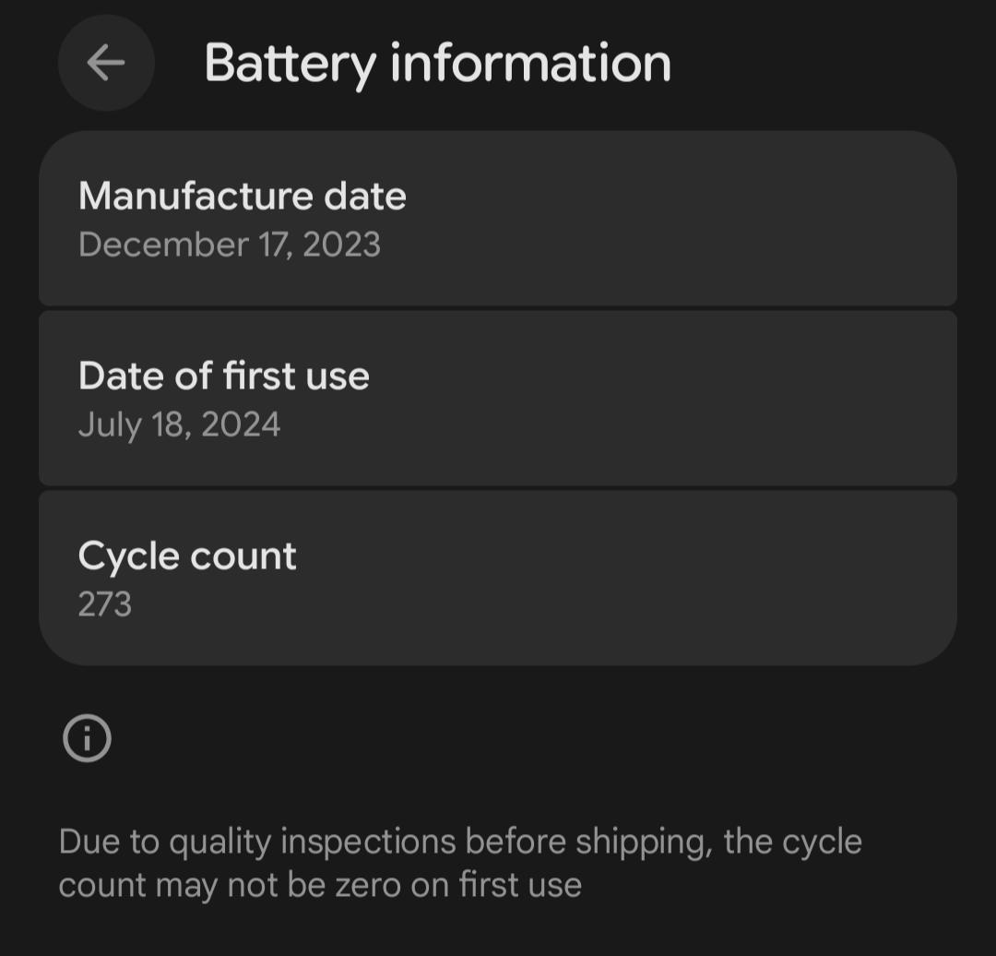This screenshot has width=996, height=956.
Task: Tap the year 2024 in first use date
Action: pos(241,424)
